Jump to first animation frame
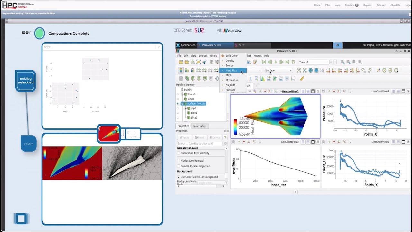 point(264,62)
